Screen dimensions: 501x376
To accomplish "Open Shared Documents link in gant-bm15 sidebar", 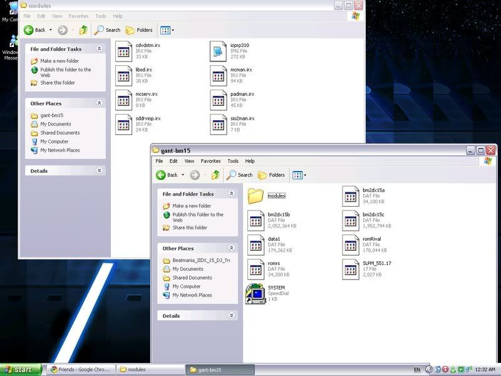I will (192, 278).
